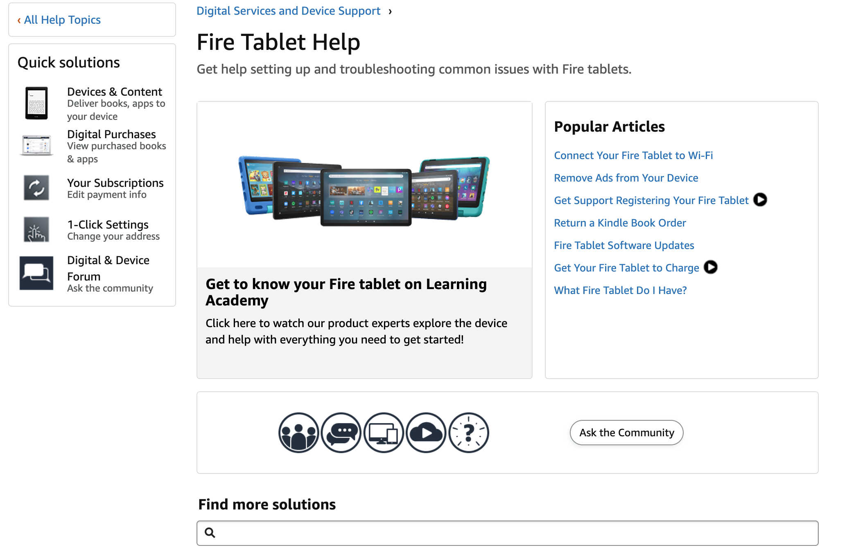Image resolution: width=856 pixels, height=552 pixels.
Task: Focus the Find more solutions search field
Action: [507, 533]
